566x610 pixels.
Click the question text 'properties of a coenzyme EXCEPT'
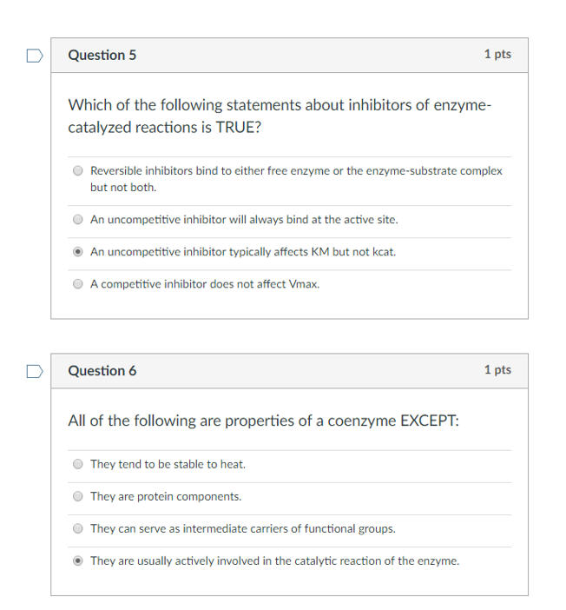263,421
